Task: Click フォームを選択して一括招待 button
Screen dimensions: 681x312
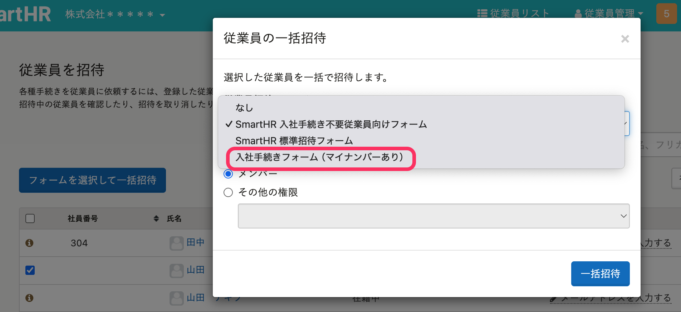Action: click(x=92, y=180)
